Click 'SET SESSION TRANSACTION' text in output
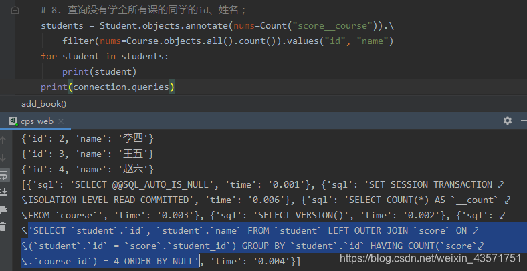527x271 pixels. [x=431, y=184]
